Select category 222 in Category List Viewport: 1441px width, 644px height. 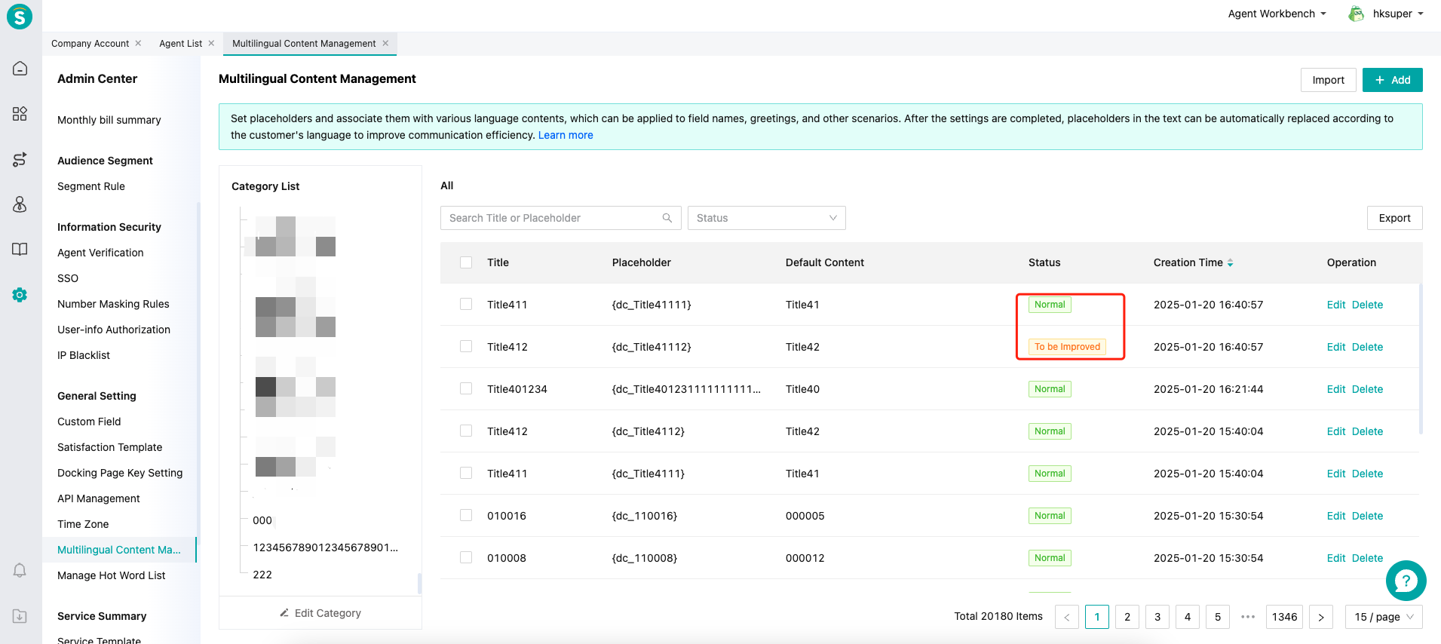point(262,575)
